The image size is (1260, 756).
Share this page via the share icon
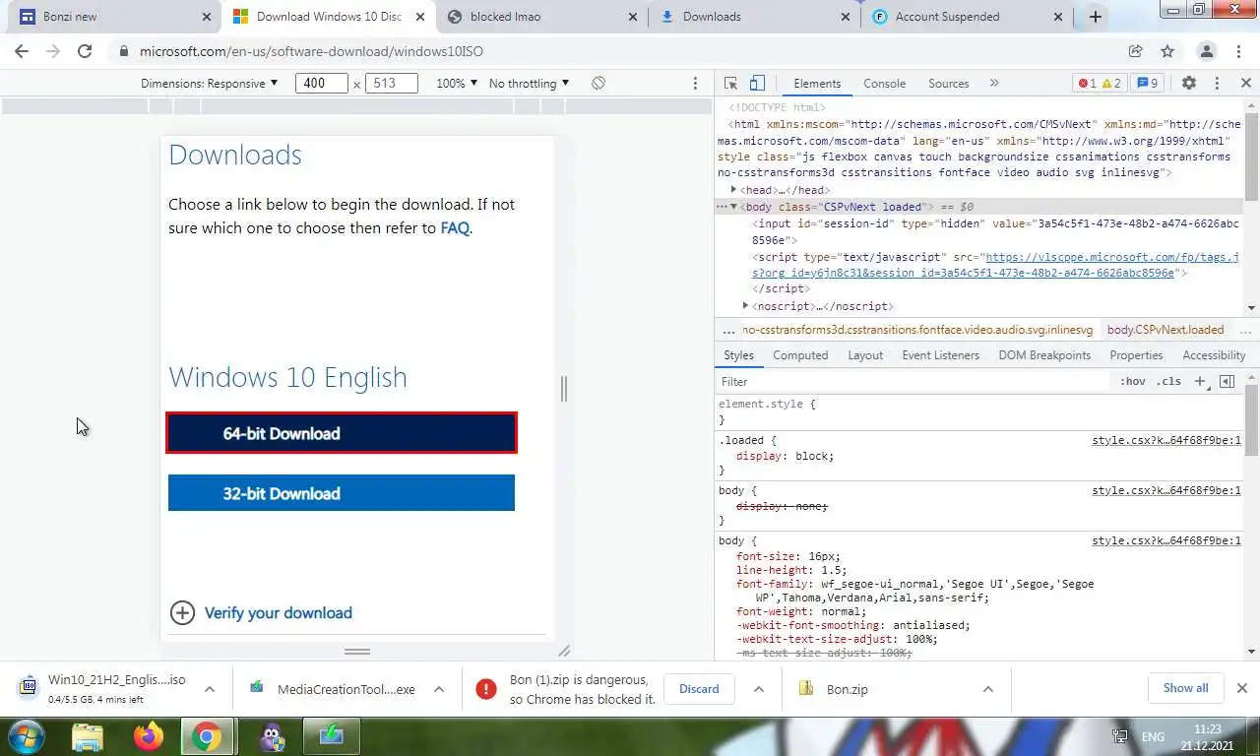click(x=1136, y=51)
